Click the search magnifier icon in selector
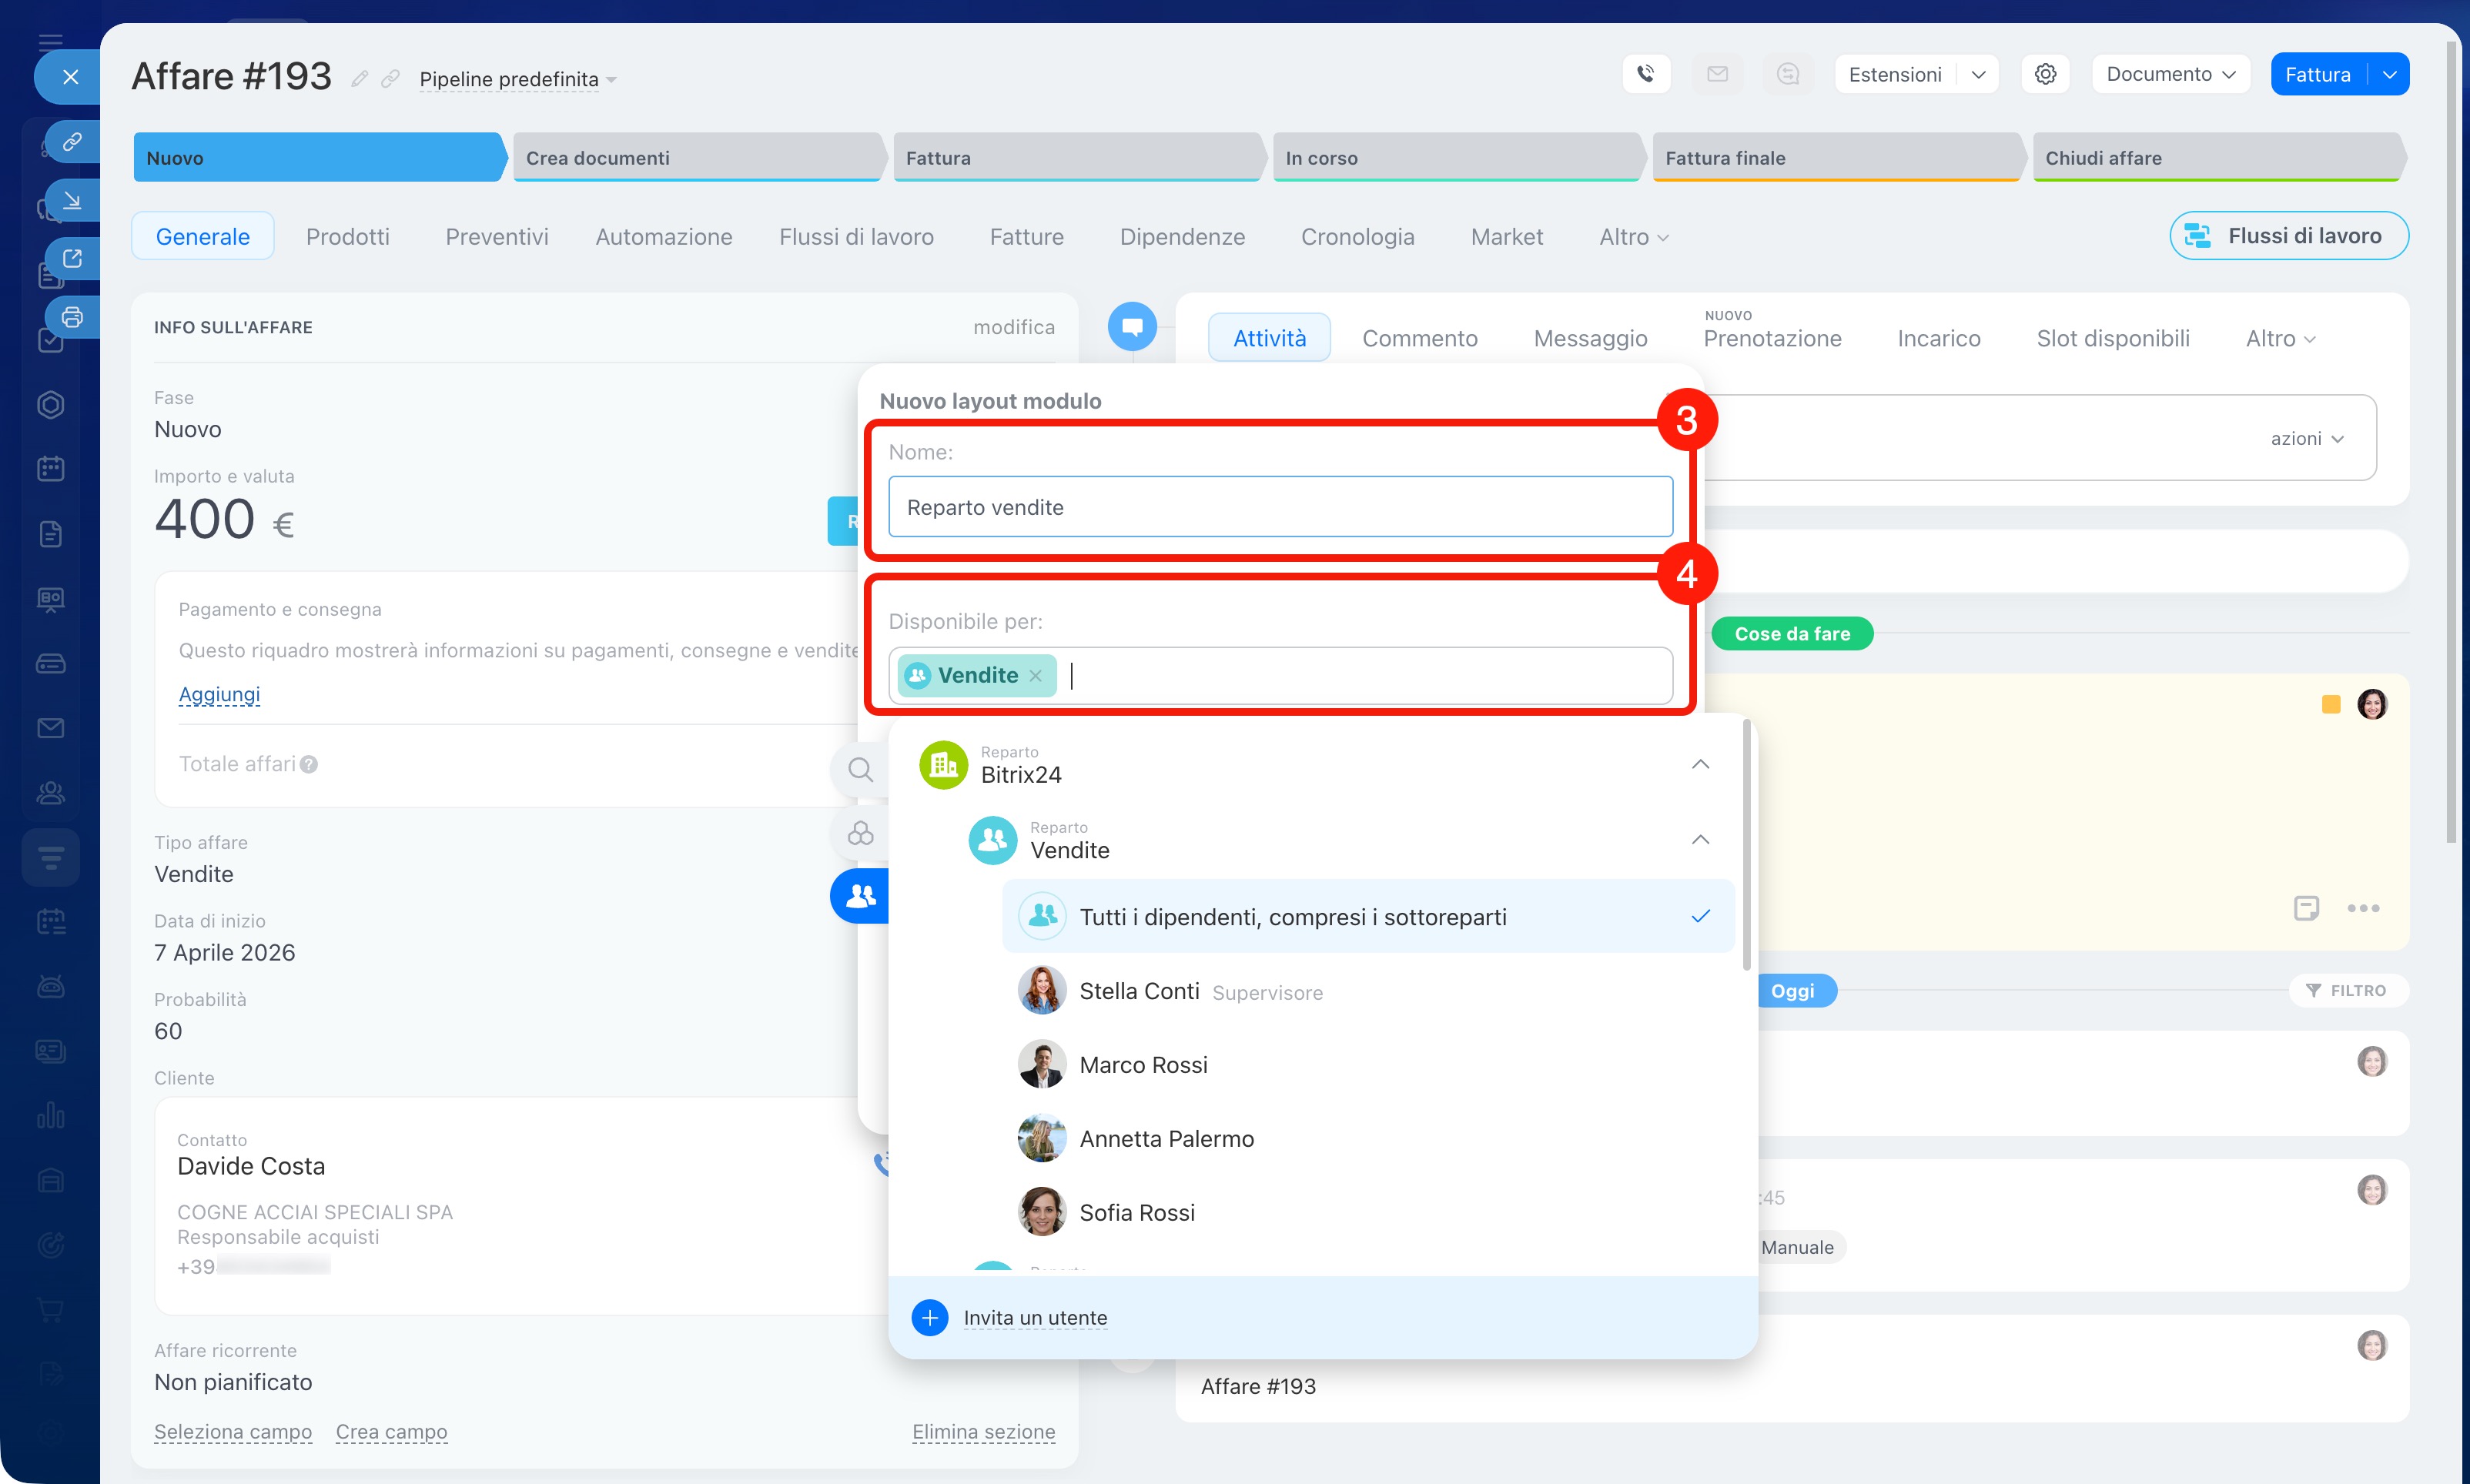 coord(860,769)
